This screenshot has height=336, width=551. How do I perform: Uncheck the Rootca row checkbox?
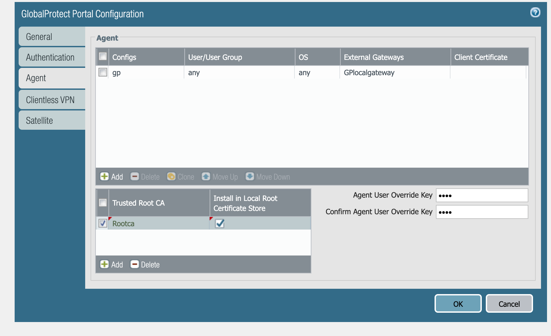103,223
